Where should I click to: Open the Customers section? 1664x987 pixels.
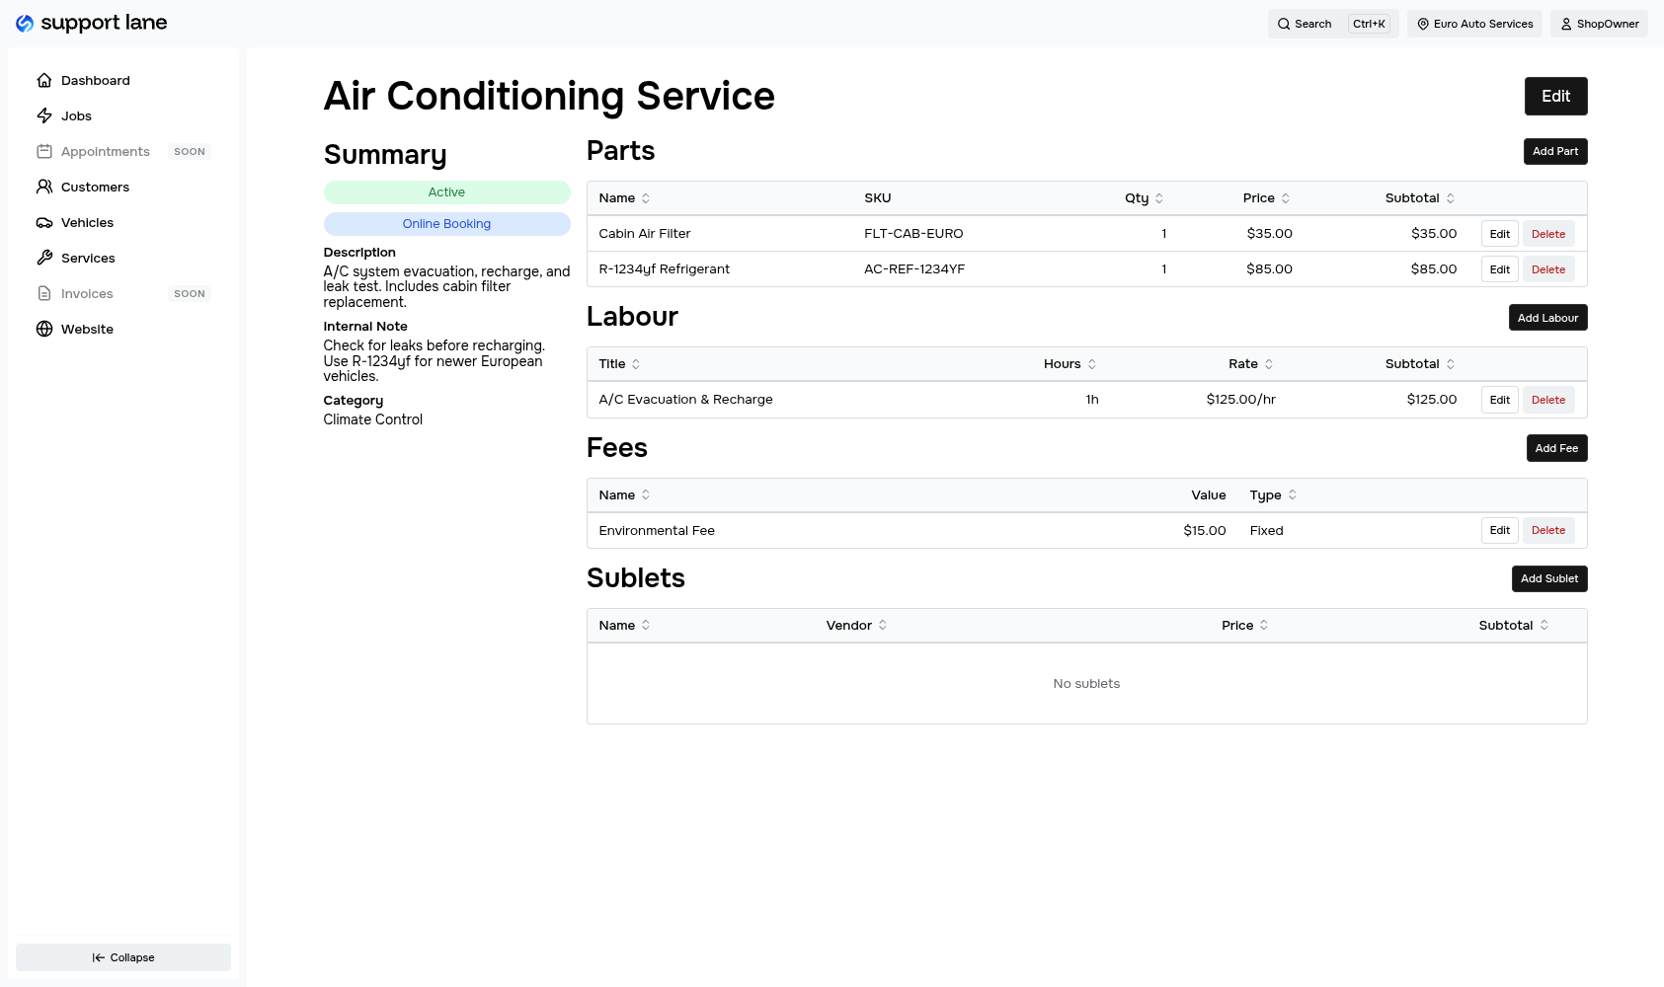[x=95, y=187]
